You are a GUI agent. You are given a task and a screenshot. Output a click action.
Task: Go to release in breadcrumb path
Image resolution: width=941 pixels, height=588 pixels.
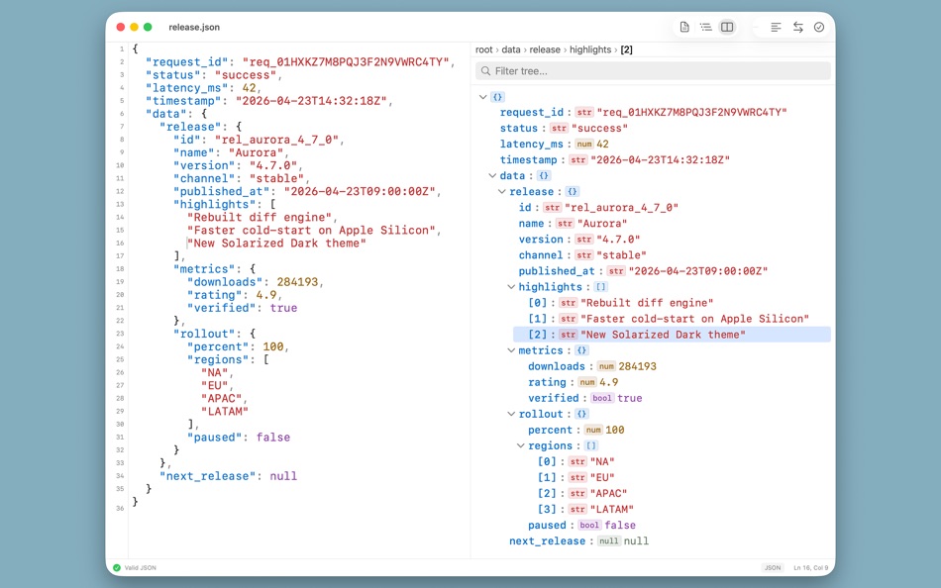(x=545, y=49)
